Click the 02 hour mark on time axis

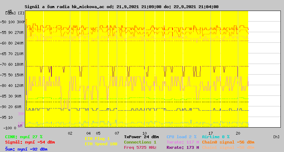pos(70,133)
